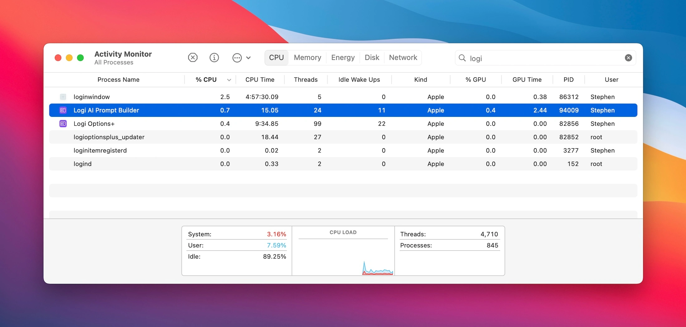Click the Logi Options+ app icon
Image resolution: width=686 pixels, height=327 pixels.
pyautogui.click(x=63, y=124)
